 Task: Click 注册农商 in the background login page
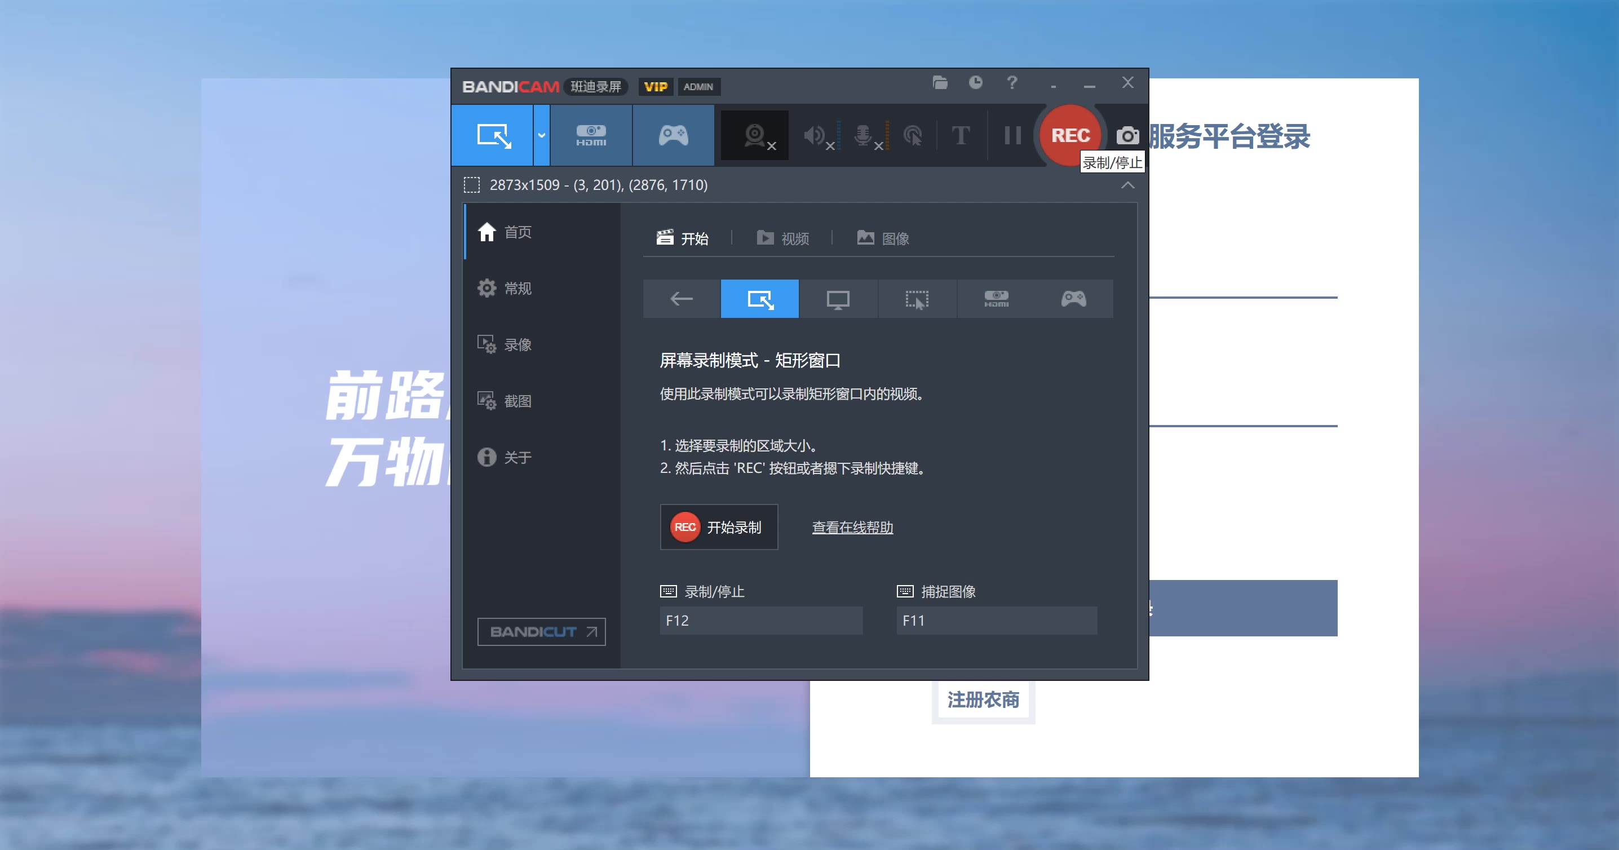(983, 700)
